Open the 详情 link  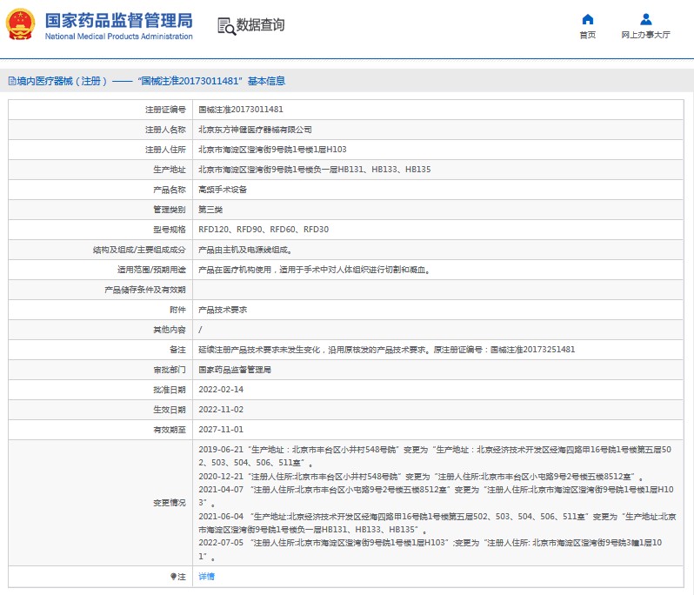(206, 577)
